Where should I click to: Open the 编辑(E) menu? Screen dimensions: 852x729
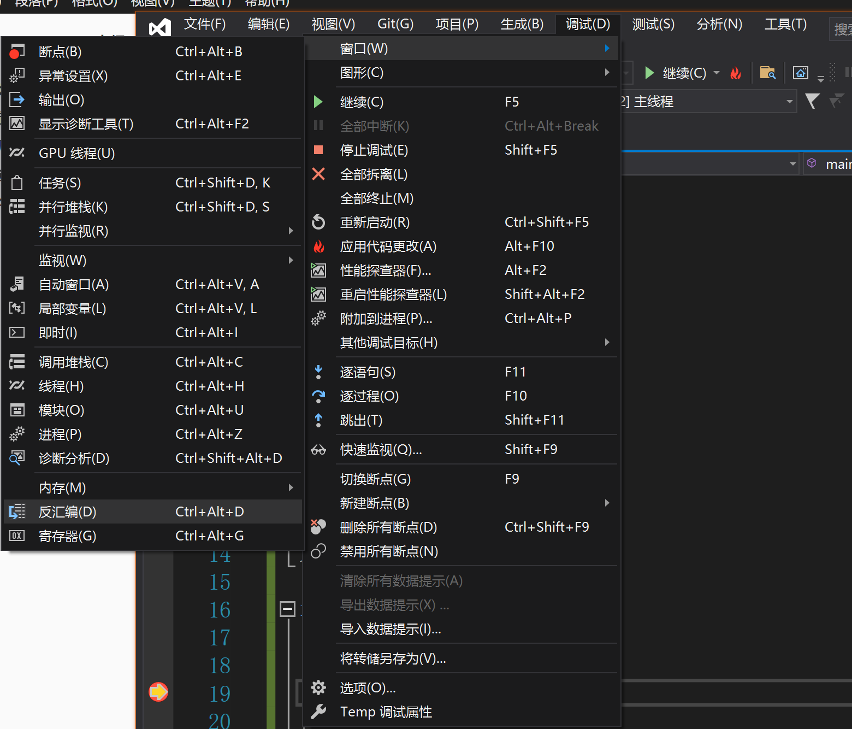(x=269, y=24)
